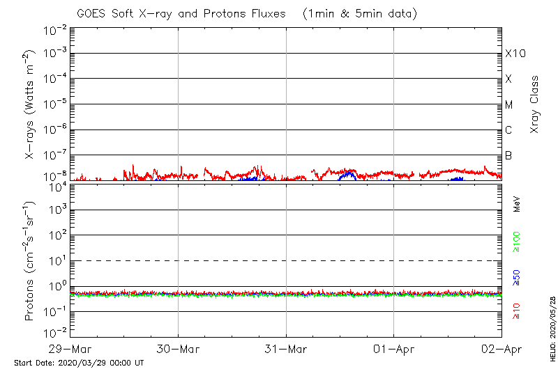This screenshot has height=369, width=558.
Task: Click the blue ≥50 MeV legend label
Action: [x=517, y=278]
